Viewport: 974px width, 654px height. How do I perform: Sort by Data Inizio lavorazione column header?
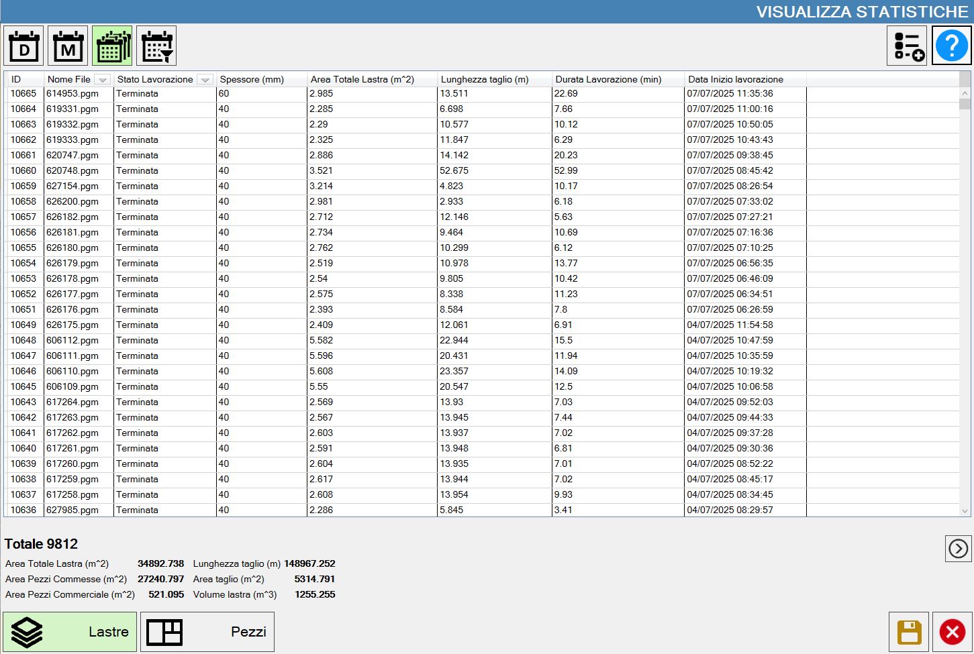(745, 79)
